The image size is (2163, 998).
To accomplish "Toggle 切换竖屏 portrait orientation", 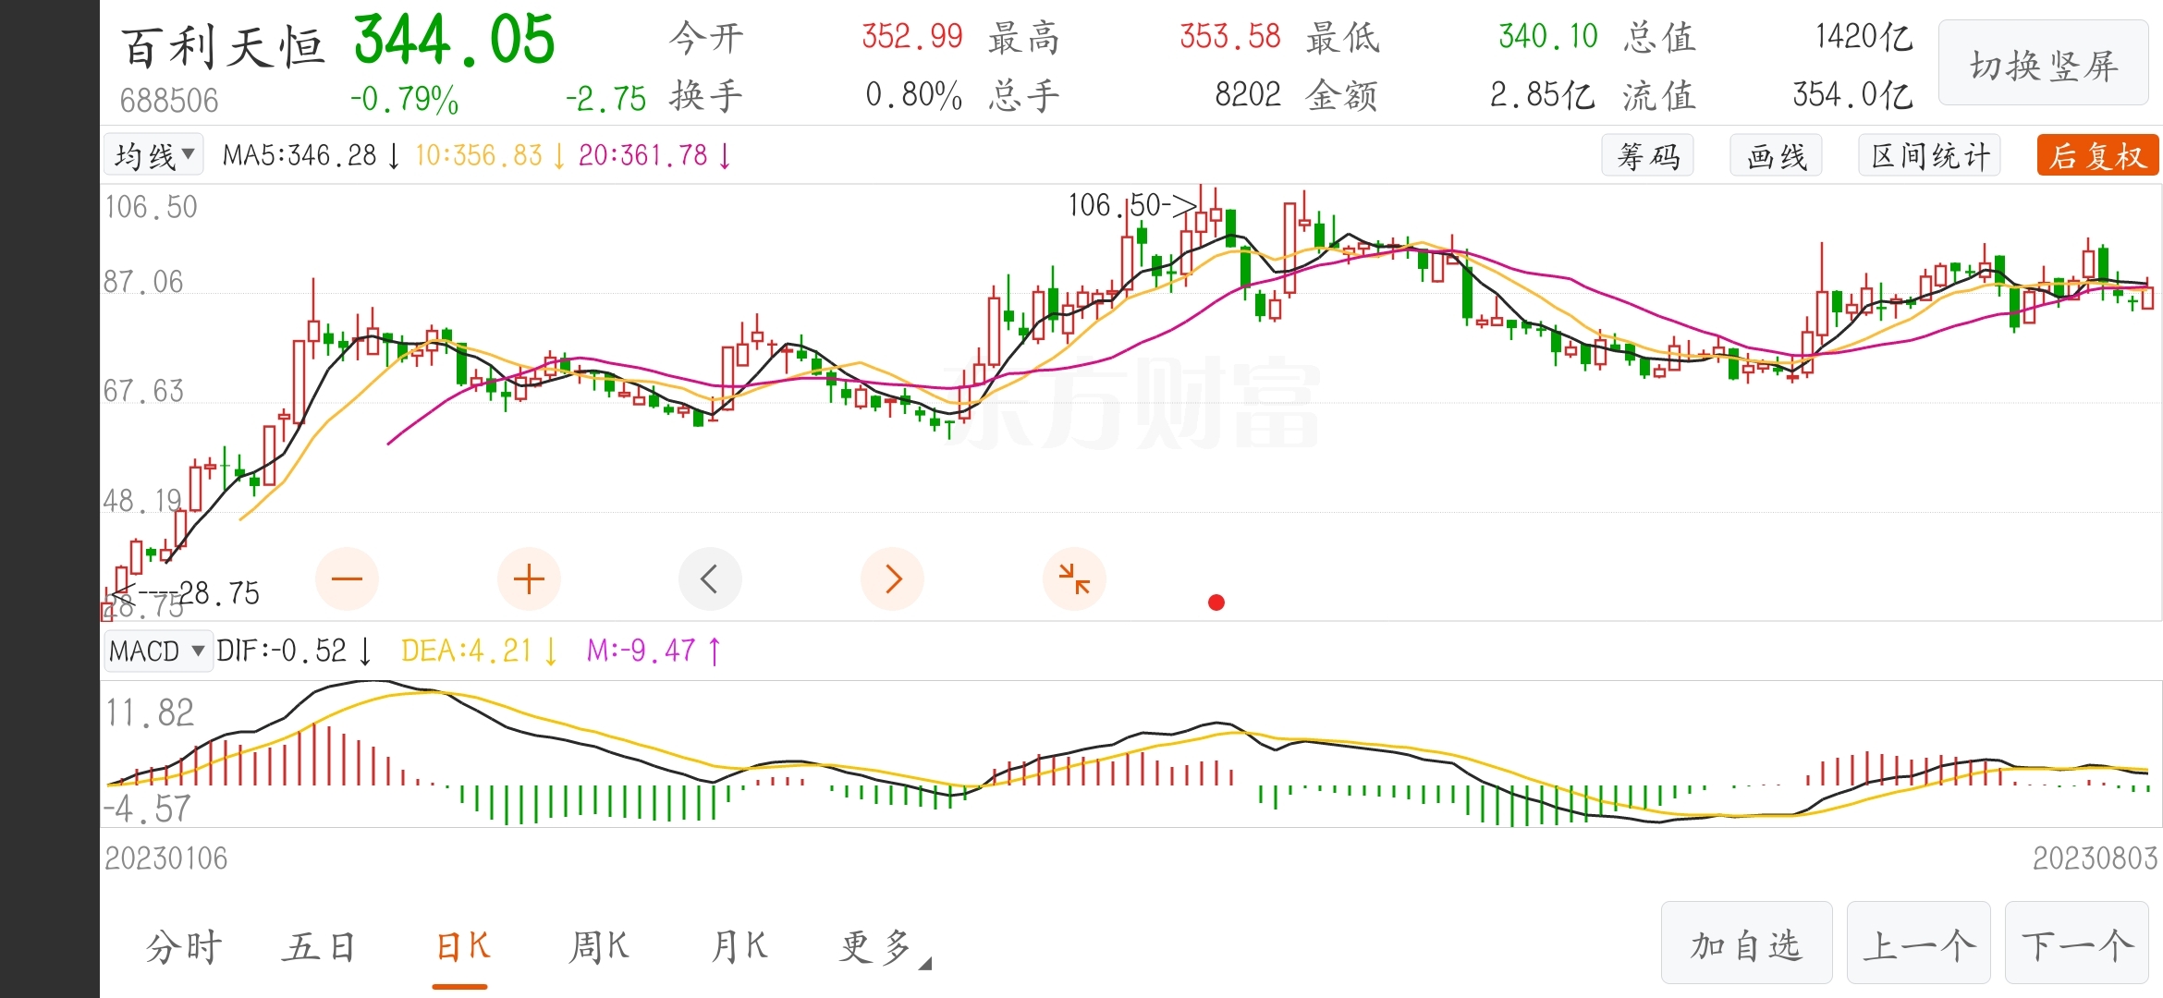I will [x=2043, y=65].
